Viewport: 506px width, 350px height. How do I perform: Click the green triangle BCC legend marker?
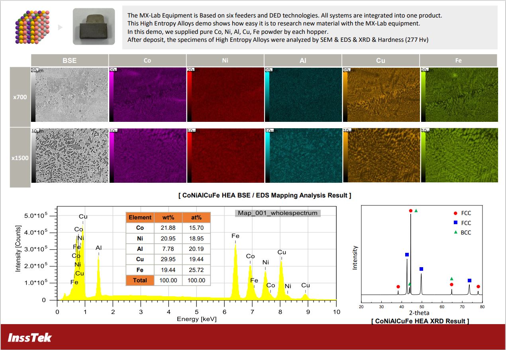[456, 233]
